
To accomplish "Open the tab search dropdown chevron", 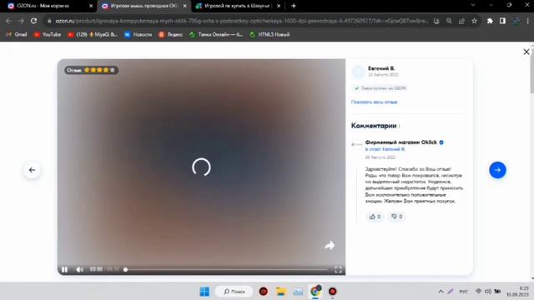I will coord(473,5).
